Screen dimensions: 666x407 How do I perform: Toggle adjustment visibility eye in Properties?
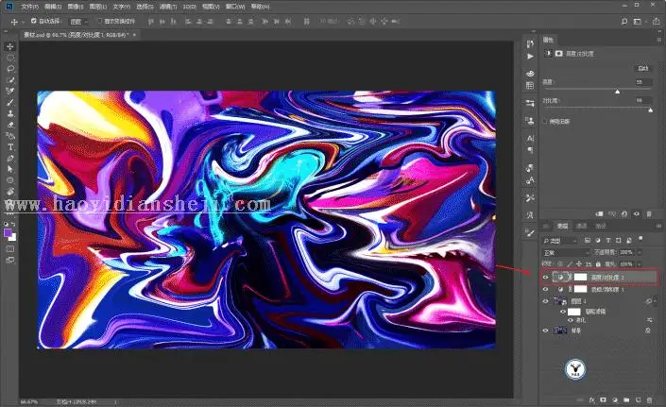click(637, 214)
